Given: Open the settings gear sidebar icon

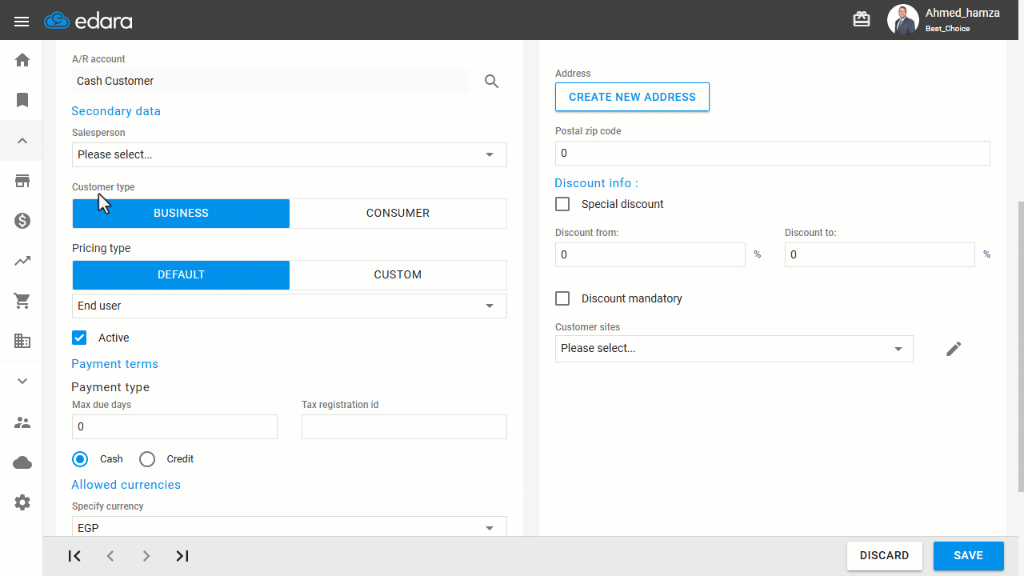Looking at the screenshot, I should [22, 502].
